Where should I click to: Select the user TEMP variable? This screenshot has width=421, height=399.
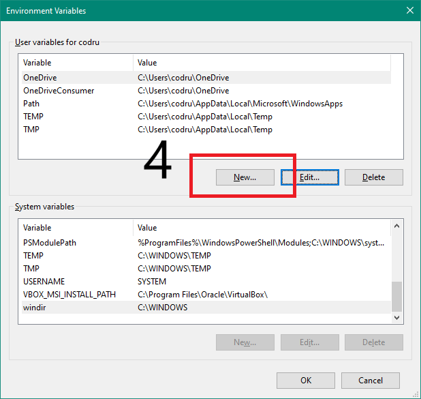[33, 117]
